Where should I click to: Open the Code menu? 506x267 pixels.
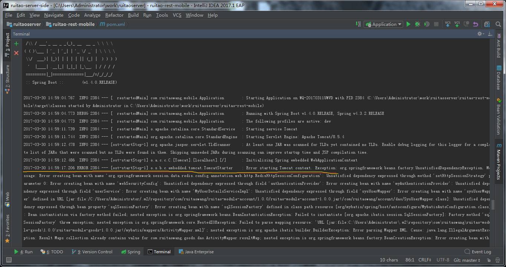(74, 15)
